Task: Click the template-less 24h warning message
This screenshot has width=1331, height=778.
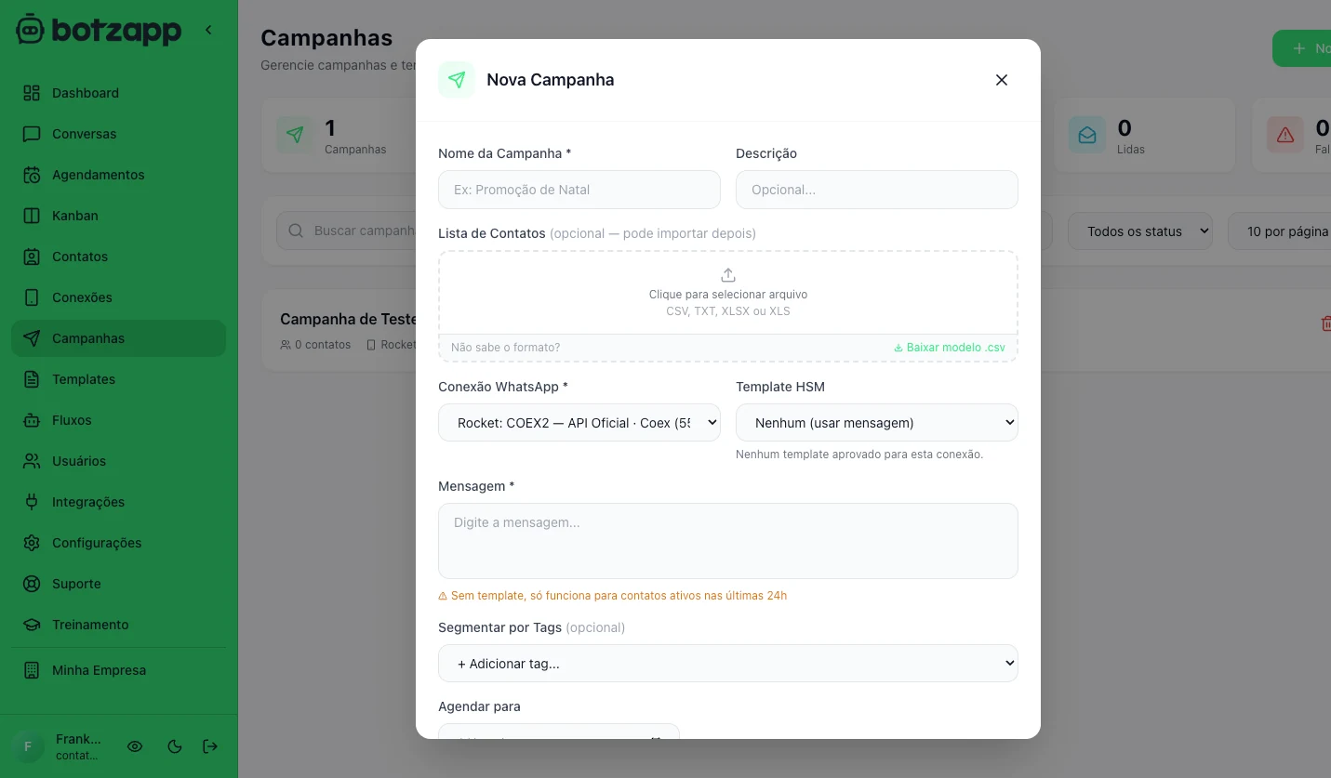Action: point(613,596)
